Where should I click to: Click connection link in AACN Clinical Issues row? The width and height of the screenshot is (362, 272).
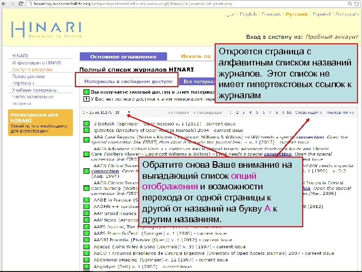105,171
